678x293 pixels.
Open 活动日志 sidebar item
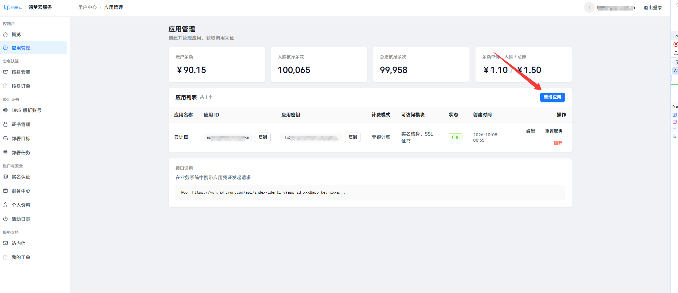(x=34, y=219)
